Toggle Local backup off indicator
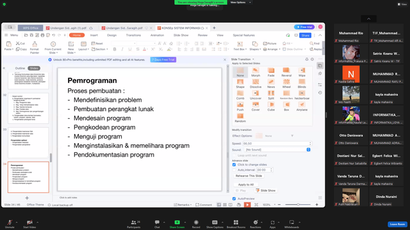 click(x=60, y=205)
